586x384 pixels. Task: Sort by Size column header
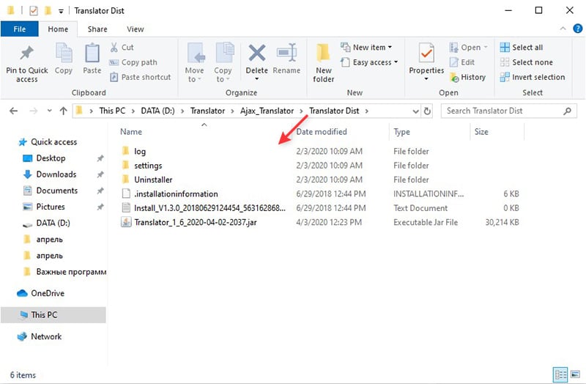[x=481, y=132]
